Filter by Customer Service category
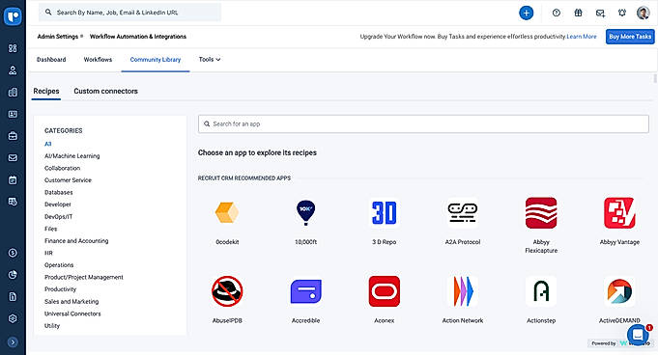Viewport: 658px width, 355px height. (x=68, y=180)
